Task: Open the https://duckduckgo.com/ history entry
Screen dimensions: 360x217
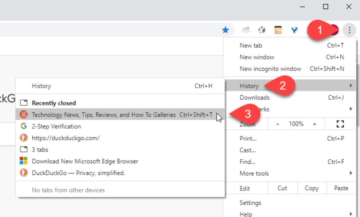Action: tap(66, 138)
